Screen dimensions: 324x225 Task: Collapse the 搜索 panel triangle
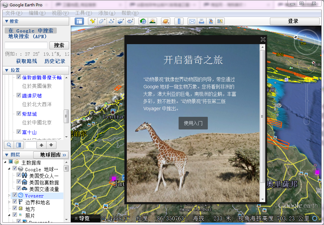tap(6, 21)
